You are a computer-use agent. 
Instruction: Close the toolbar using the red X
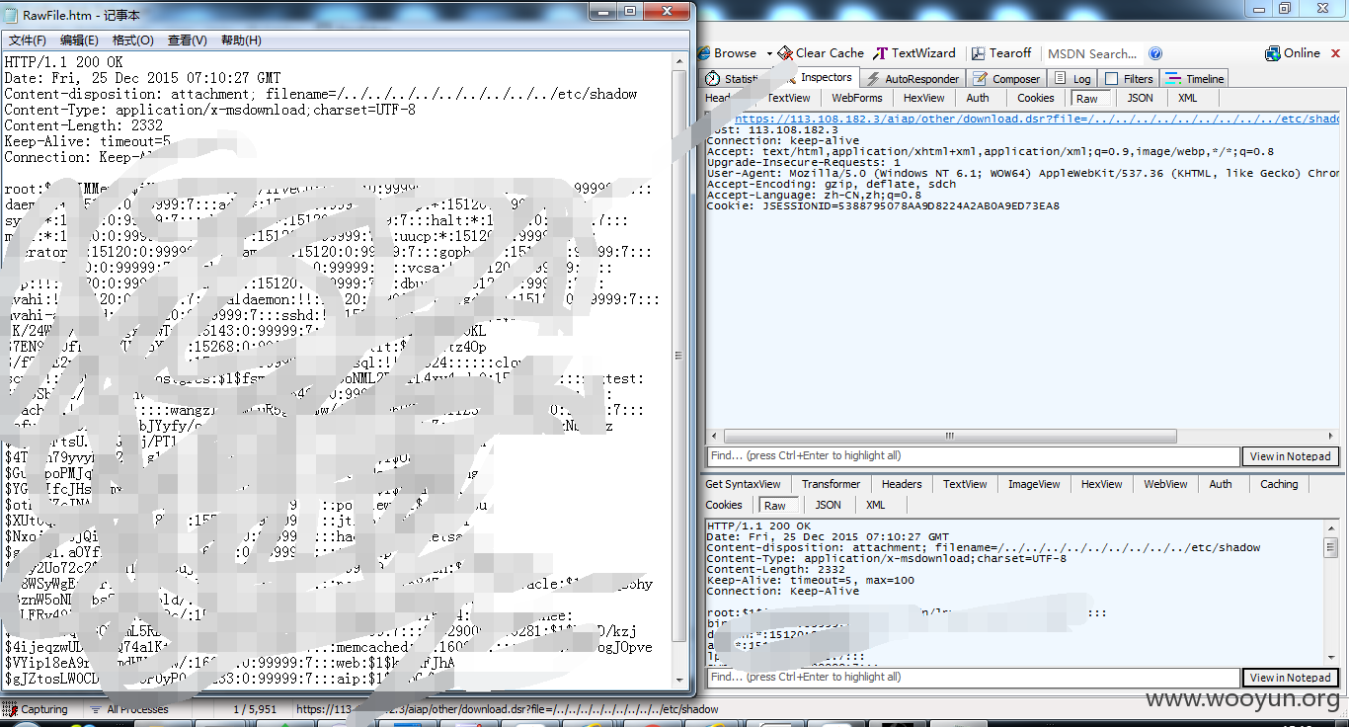tap(1335, 53)
